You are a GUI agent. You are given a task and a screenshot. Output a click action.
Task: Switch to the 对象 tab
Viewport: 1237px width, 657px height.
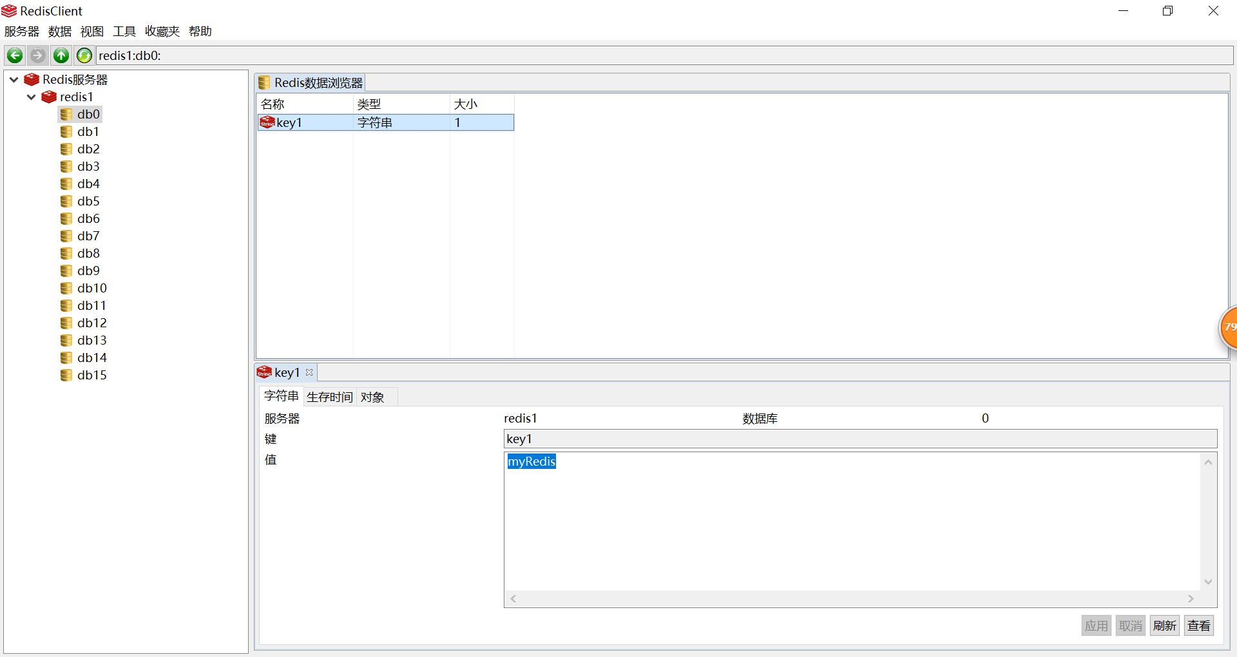coord(372,397)
